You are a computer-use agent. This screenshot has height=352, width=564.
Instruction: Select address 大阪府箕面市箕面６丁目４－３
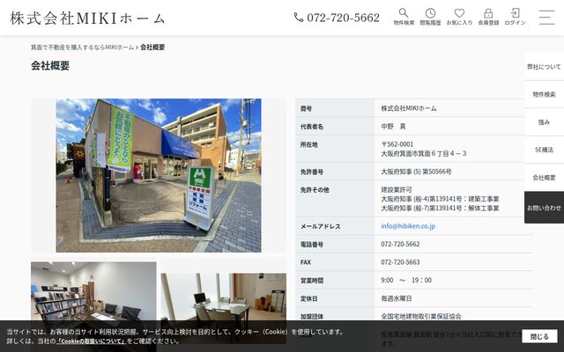[x=424, y=154]
